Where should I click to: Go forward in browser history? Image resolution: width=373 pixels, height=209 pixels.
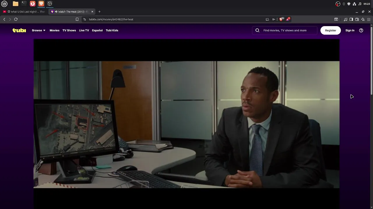point(10,19)
